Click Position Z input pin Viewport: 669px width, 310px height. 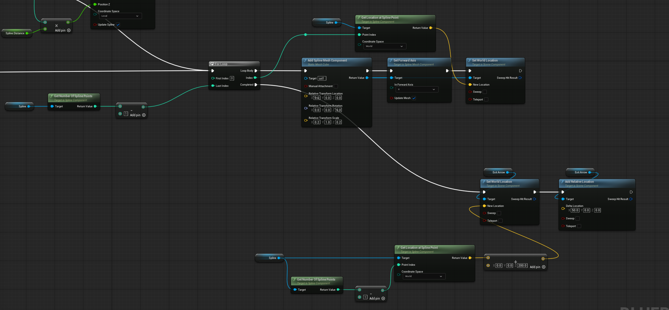click(x=95, y=4)
